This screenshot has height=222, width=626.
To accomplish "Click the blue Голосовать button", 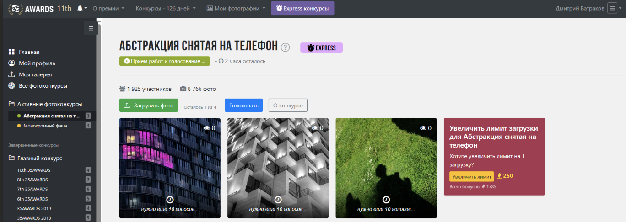I will tap(243, 106).
